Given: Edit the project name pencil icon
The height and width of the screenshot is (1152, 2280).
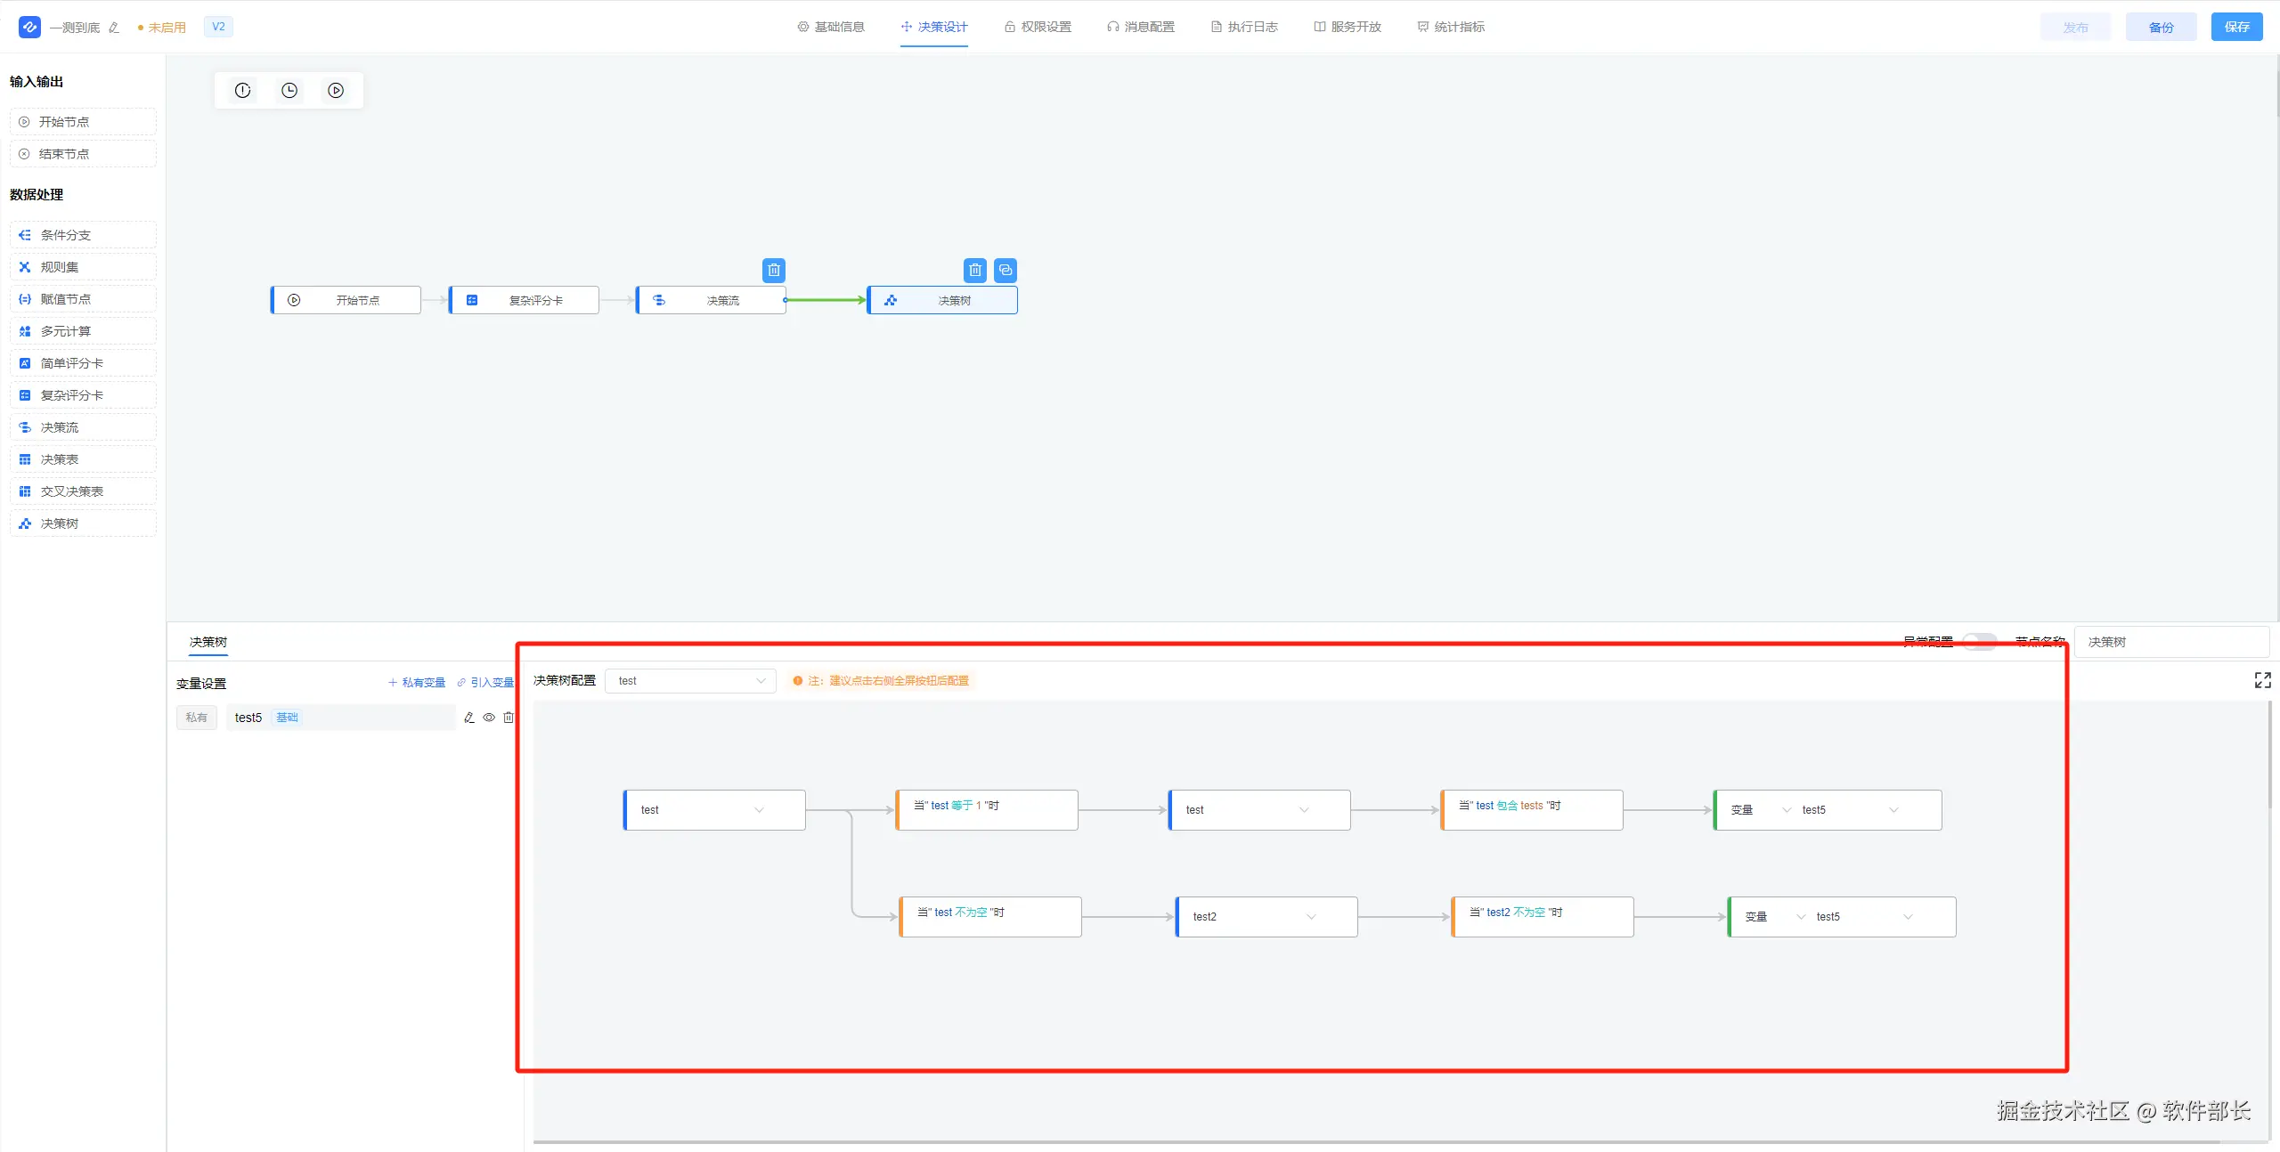Looking at the screenshot, I should click(114, 28).
